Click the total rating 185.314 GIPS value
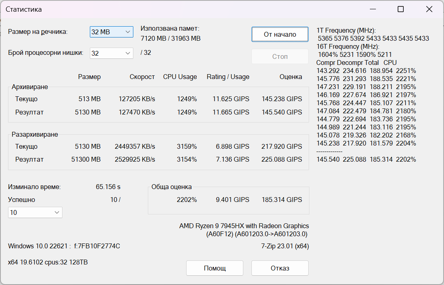Image resolution: width=444 pixels, height=285 pixels. (x=282, y=200)
